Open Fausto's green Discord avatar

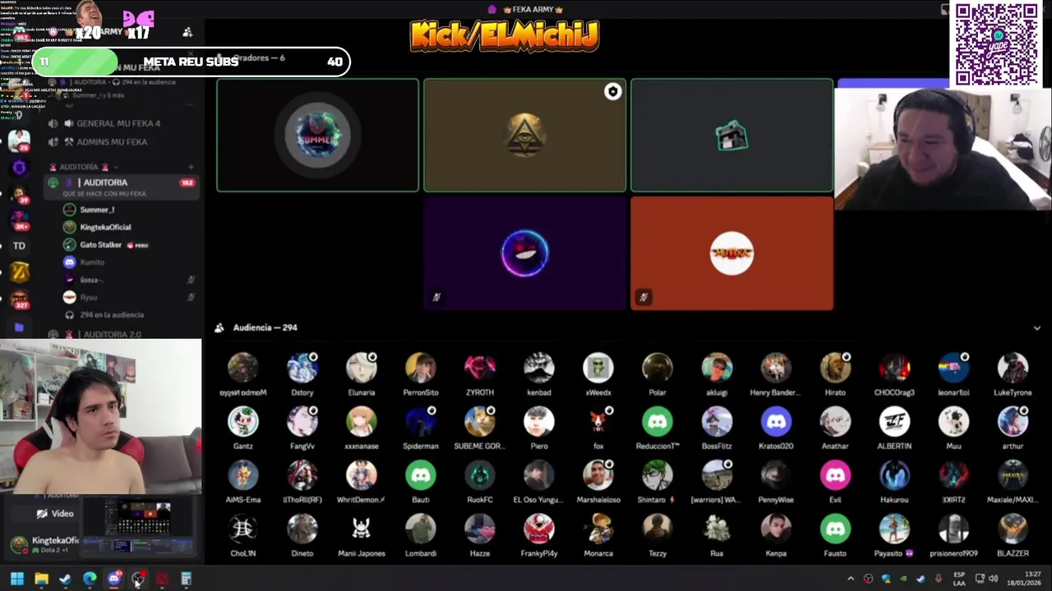click(x=835, y=529)
